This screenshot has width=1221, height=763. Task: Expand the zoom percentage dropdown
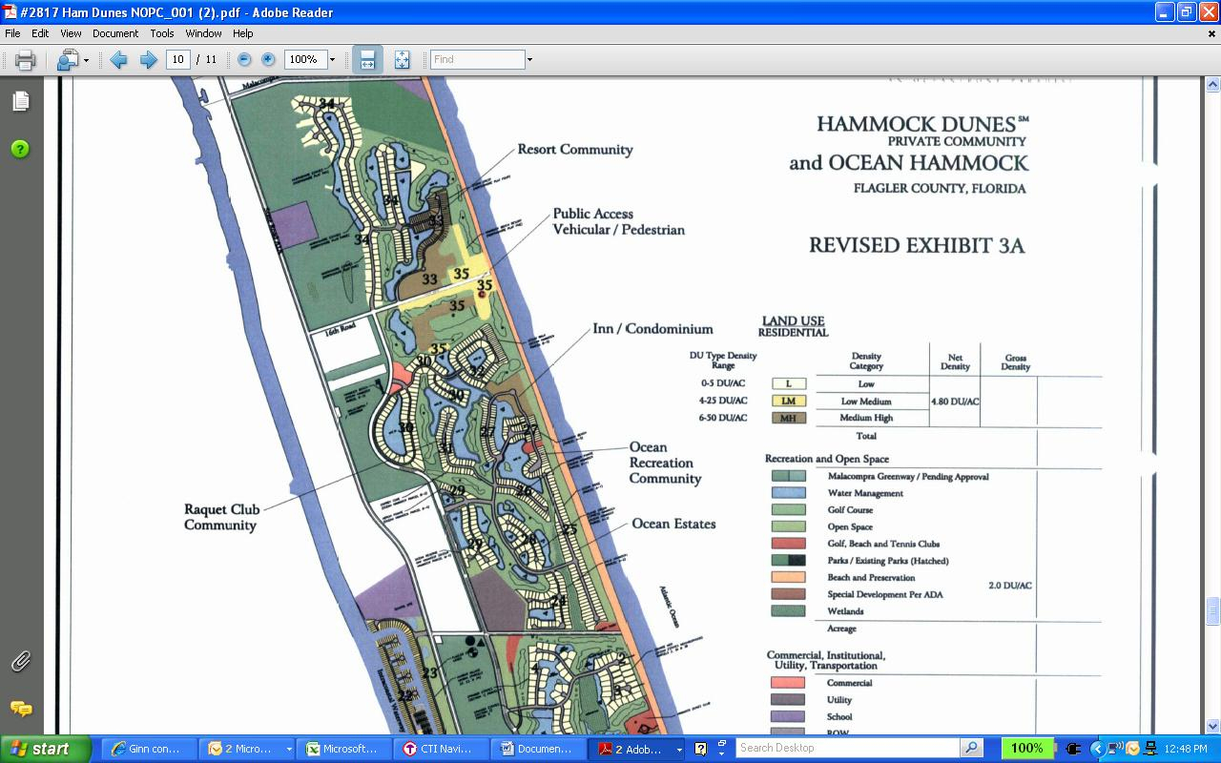[x=332, y=60]
